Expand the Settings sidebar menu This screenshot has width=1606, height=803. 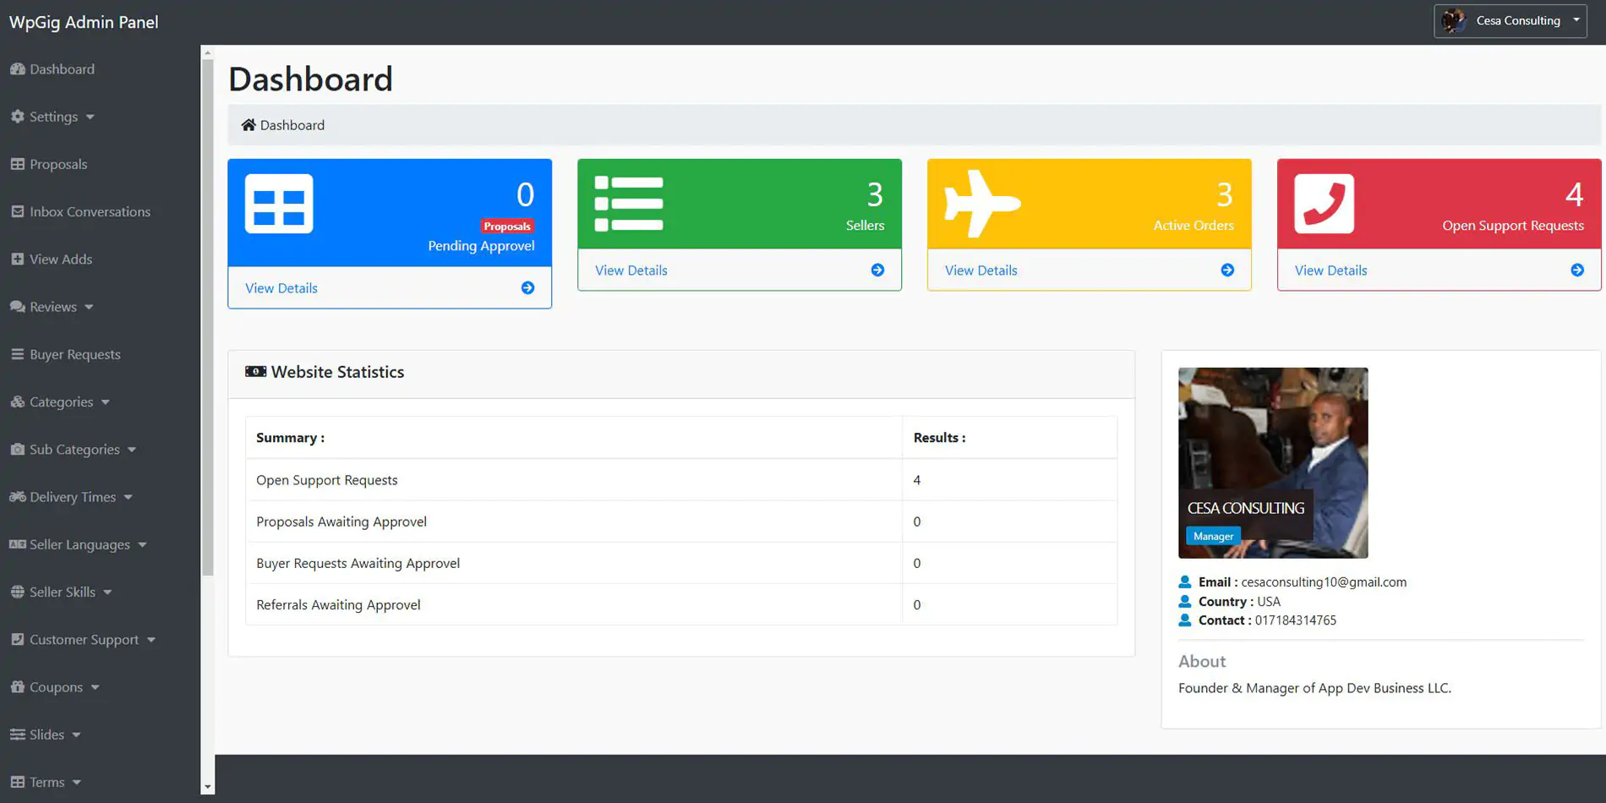pos(54,117)
